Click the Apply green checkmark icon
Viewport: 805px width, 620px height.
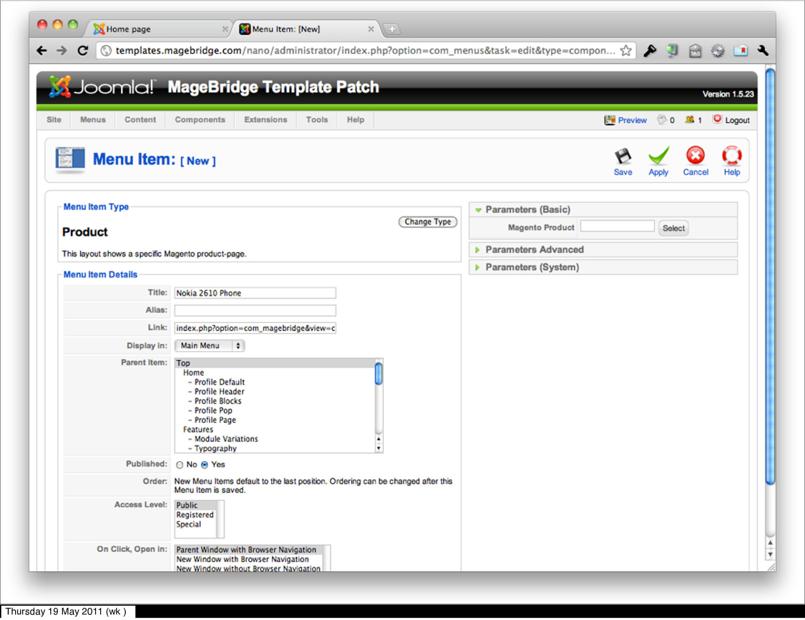click(x=659, y=156)
